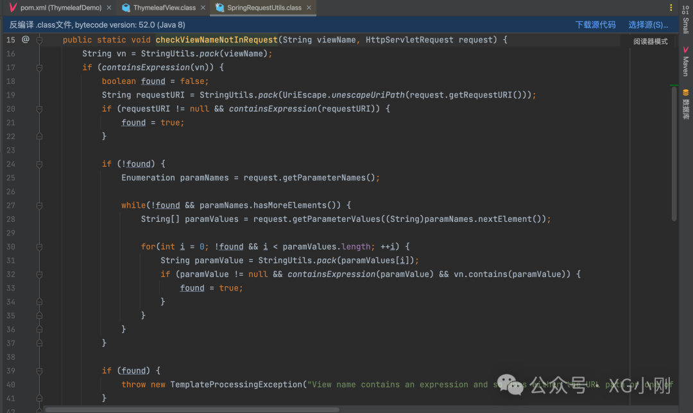The image size is (693, 413).
Task: Collapse the if (!found) block on line 24
Action: click(x=39, y=164)
